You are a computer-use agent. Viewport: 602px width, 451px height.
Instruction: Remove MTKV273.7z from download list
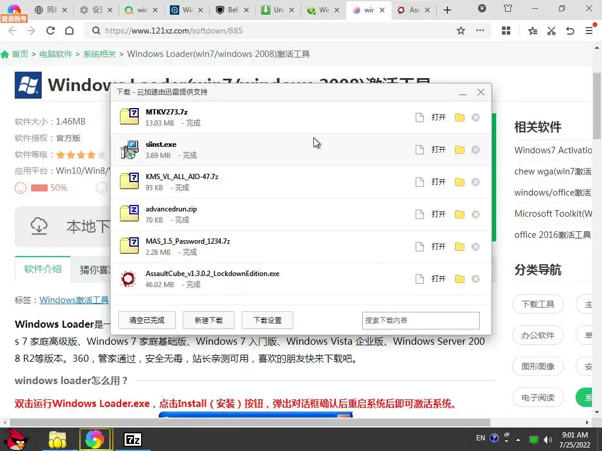[476, 117]
